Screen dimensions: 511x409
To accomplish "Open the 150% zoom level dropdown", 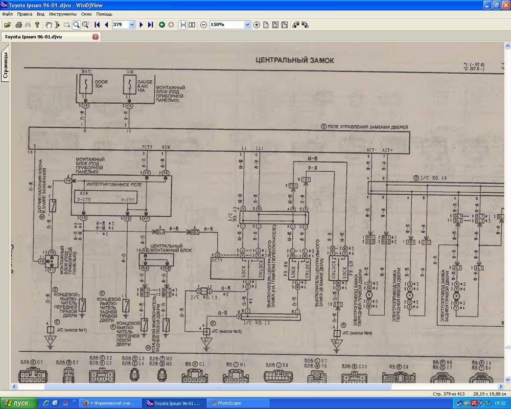I will pyautogui.click(x=247, y=25).
